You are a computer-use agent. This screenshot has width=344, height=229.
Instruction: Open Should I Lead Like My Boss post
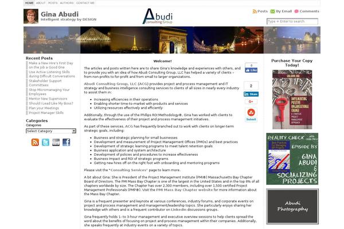coord(51,104)
